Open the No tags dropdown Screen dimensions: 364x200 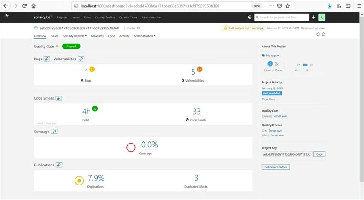(x=271, y=56)
